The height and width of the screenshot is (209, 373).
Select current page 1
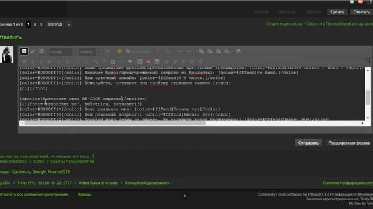coord(29,24)
